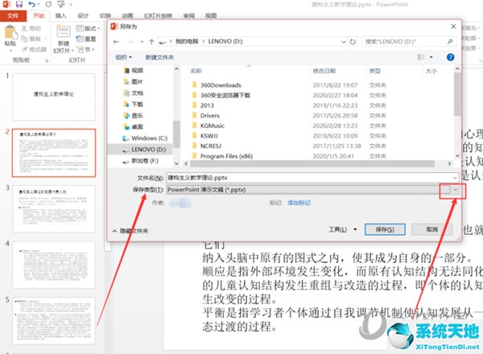Click the start-slideshow icon in quick access toolbar
Viewport: 483px width, 354px height.
tap(61, 4)
